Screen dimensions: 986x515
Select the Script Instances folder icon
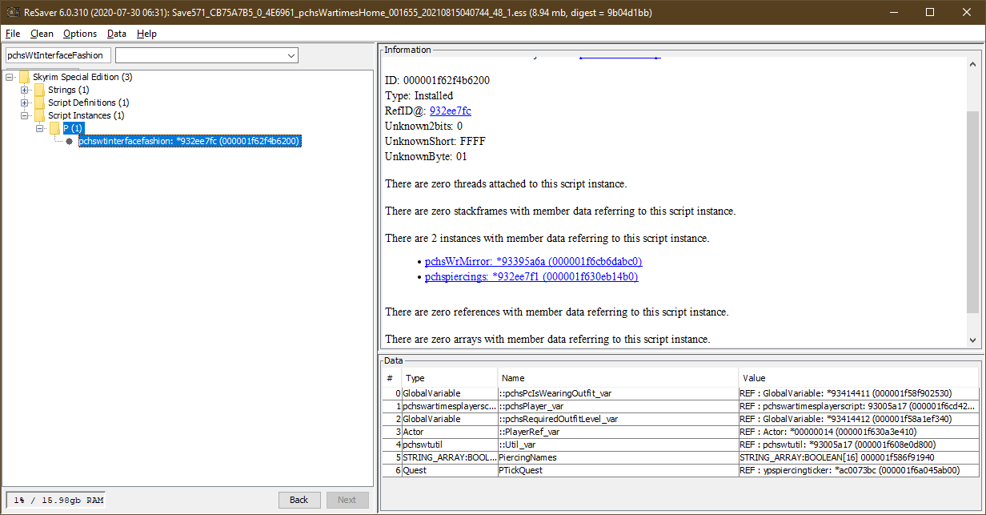coord(39,115)
